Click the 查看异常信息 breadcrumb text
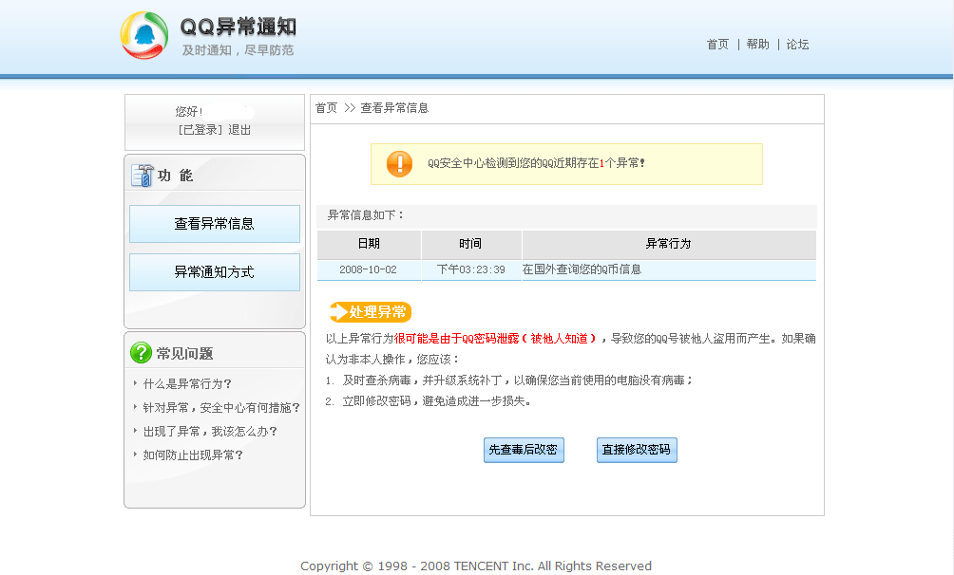 coord(394,108)
